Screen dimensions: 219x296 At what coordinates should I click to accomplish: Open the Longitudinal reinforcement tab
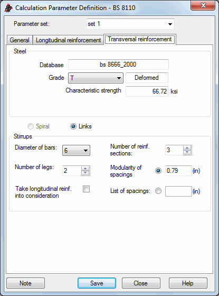(x=68, y=40)
